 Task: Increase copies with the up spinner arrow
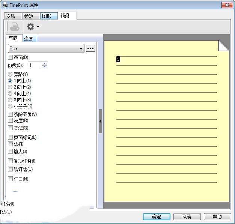tap(45, 64)
